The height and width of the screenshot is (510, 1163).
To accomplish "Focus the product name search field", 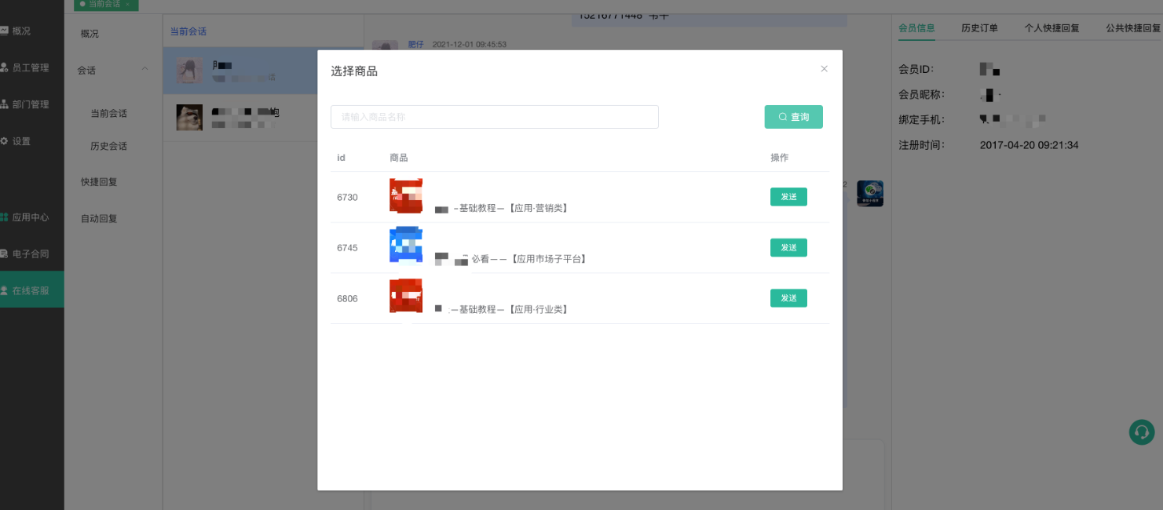I will [494, 117].
